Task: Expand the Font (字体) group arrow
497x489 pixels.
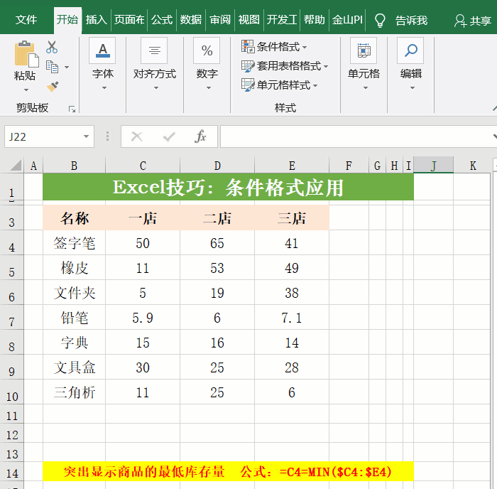Action: [x=104, y=88]
